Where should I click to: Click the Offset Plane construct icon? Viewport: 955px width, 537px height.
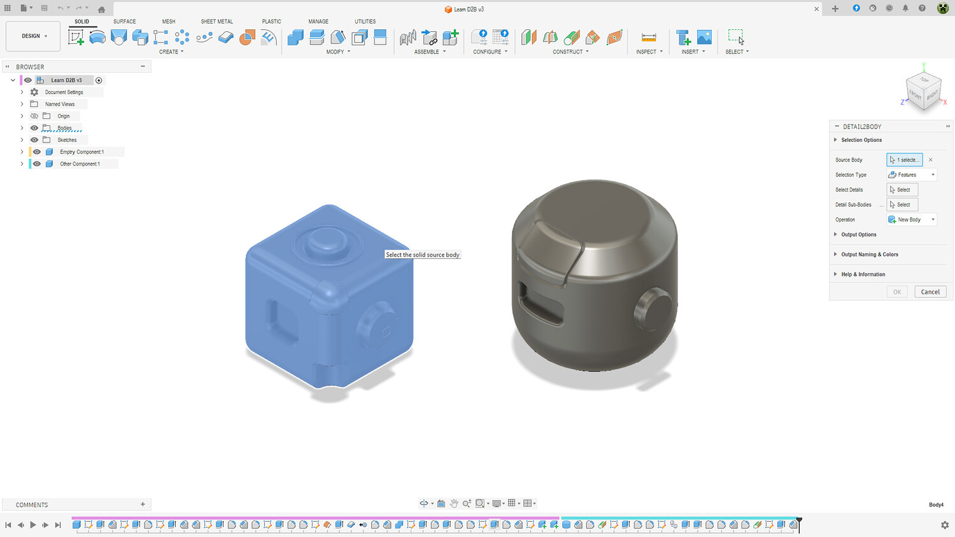[529, 37]
